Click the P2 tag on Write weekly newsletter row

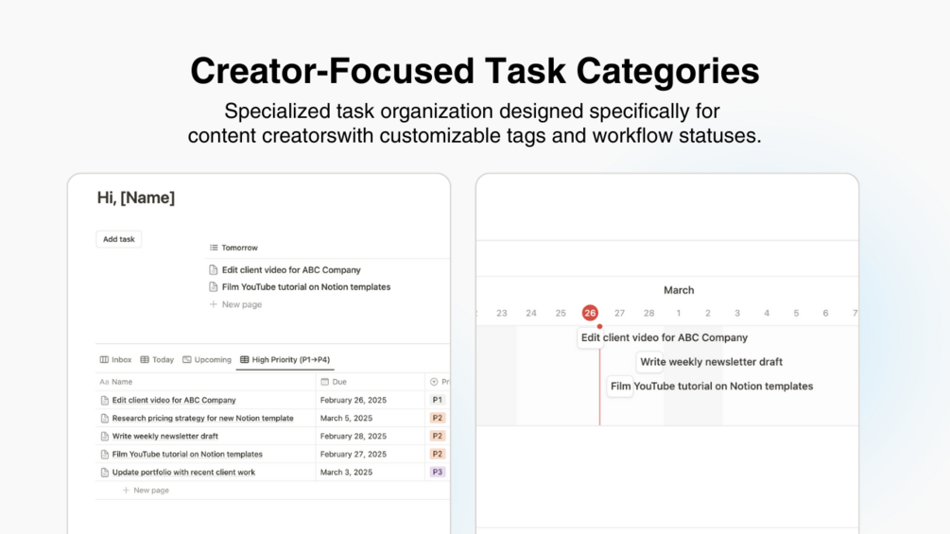438,436
